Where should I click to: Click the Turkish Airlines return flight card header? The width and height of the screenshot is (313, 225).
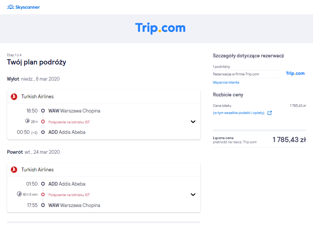104,169
